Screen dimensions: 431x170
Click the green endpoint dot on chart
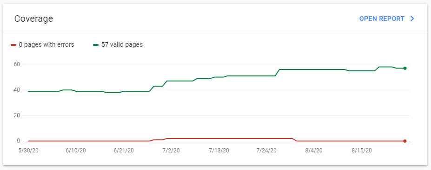[405, 68]
